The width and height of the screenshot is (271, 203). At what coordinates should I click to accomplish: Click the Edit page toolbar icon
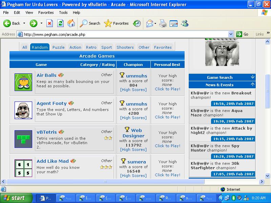pos(174,23)
